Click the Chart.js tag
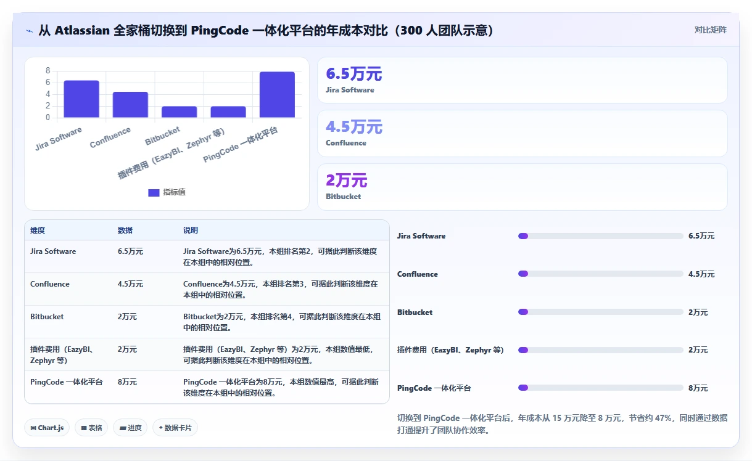This screenshot has width=752, height=461. coord(47,428)
